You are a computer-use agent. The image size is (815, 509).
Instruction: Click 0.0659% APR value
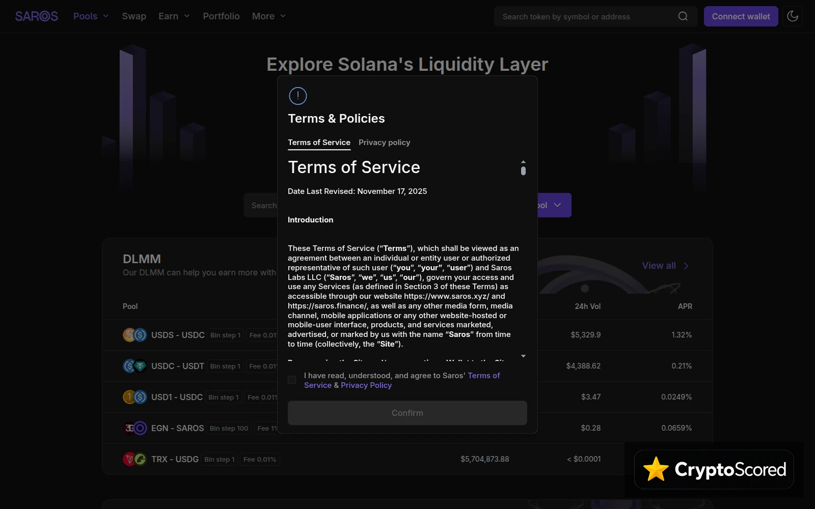click(676, 428)
